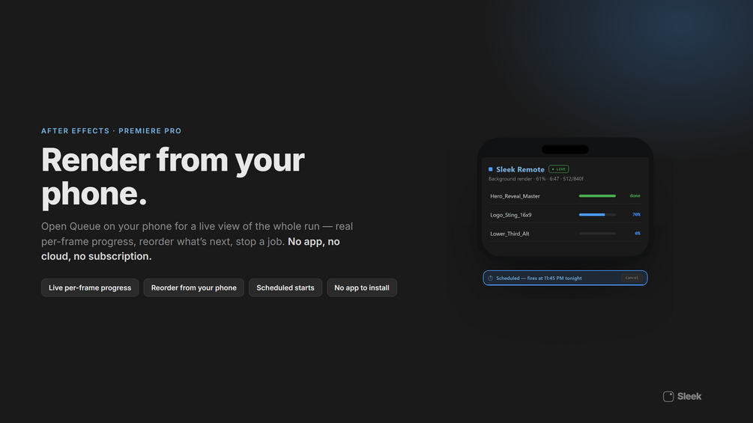Image resolution: width=753 pixels, height=423 pixels.
Task: Click the '70%' progress value
Action: tap(636, 215)
